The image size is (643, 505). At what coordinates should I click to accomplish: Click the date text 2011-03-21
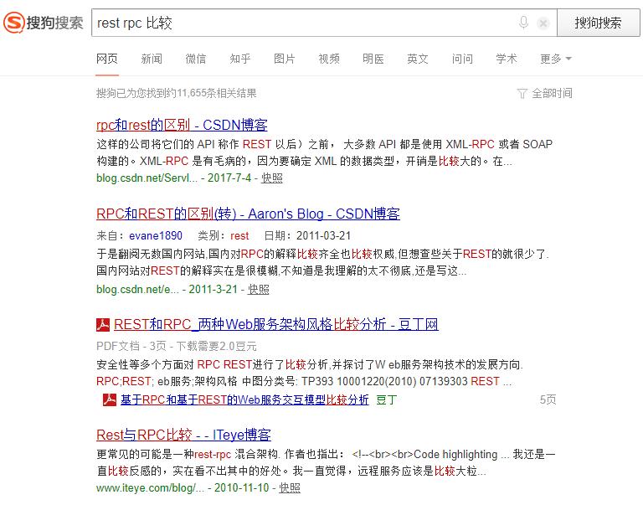coord(323,235)
